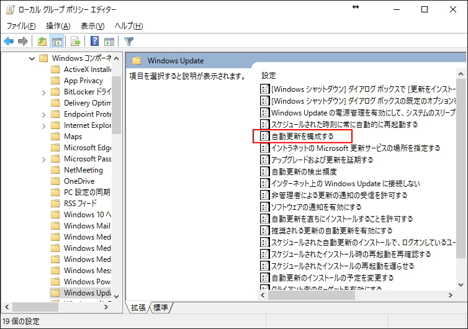Click the Export List toolbar icon
This screenshot has width=468, height=329.
tap(76, 41)
